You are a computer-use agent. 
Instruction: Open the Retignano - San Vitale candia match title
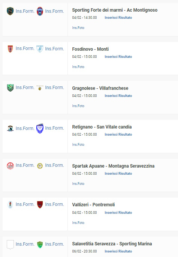102,127
